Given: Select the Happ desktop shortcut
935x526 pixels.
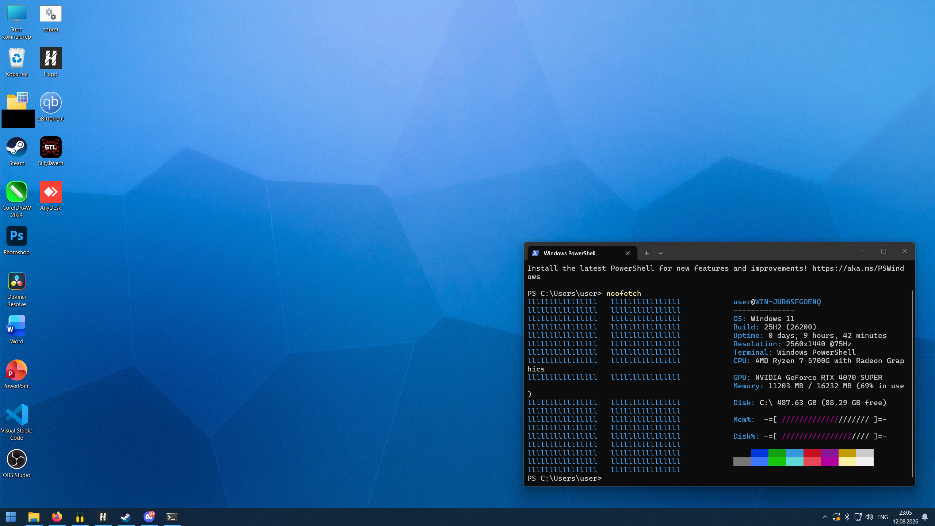Looking at the screenshot, I should (50, 62).
